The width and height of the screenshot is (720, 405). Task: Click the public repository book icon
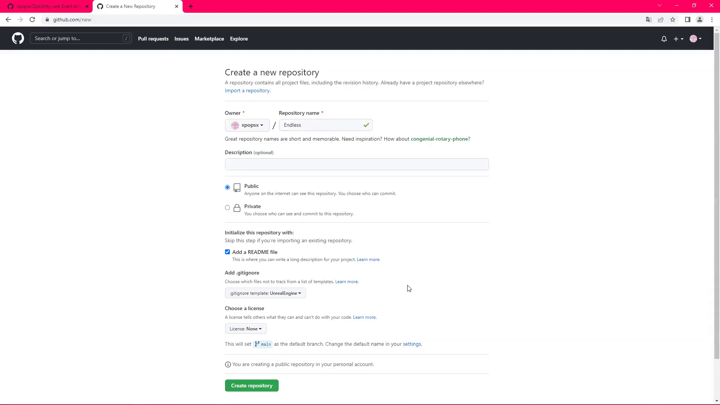click(x=237, y=188)
